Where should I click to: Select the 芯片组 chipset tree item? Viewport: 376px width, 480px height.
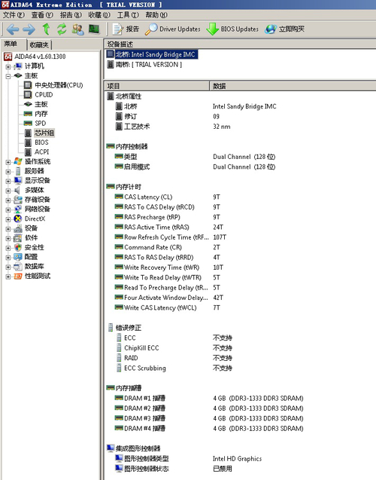pyautogui.click(x=44, y=133)
